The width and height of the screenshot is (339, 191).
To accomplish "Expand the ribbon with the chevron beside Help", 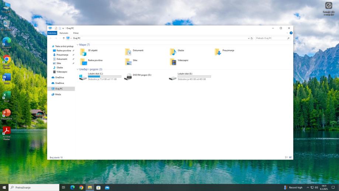I will click(287, 33).
